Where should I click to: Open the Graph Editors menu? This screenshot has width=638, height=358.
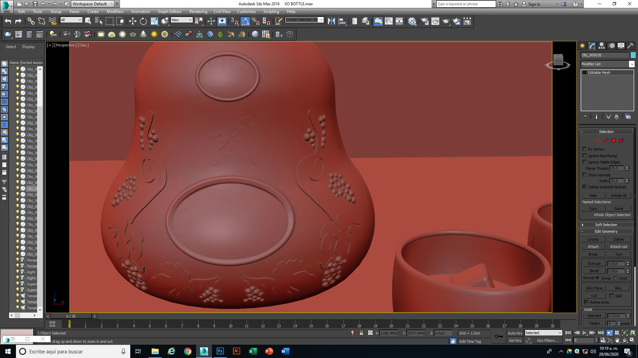pos(169,12)
